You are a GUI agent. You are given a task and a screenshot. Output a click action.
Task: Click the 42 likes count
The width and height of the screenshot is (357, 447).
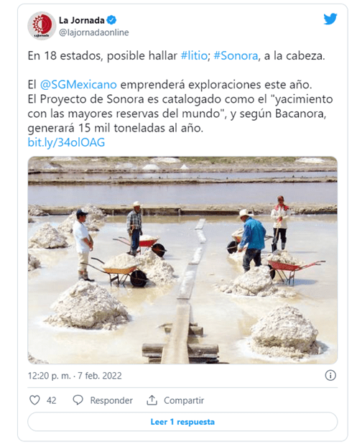tap(51, 400)
